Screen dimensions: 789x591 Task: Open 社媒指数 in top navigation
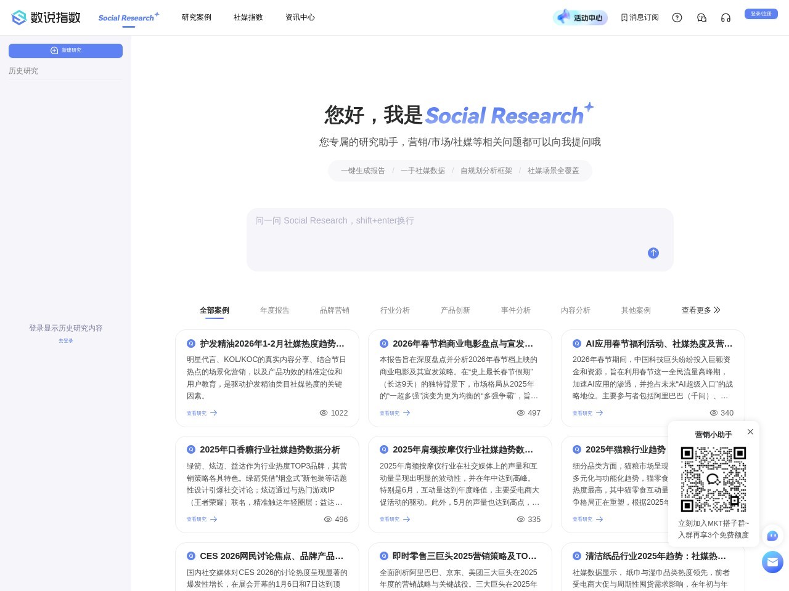248,17
